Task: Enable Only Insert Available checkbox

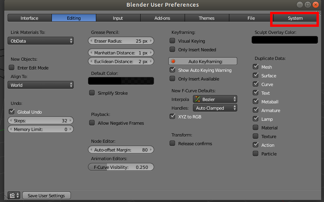Action: 172,79
